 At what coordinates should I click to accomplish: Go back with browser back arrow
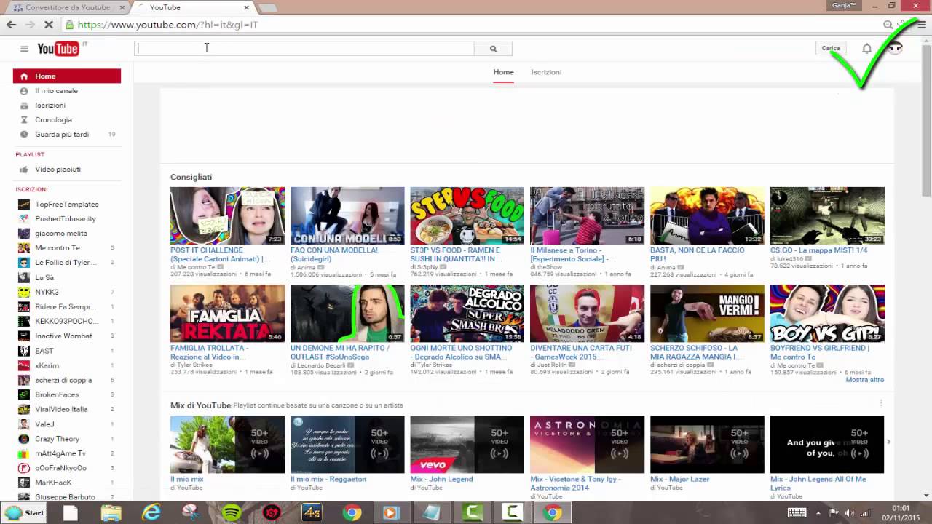pos(11,24)
